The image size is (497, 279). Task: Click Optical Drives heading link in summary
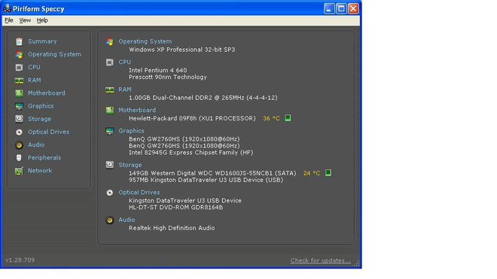point(139,193)
